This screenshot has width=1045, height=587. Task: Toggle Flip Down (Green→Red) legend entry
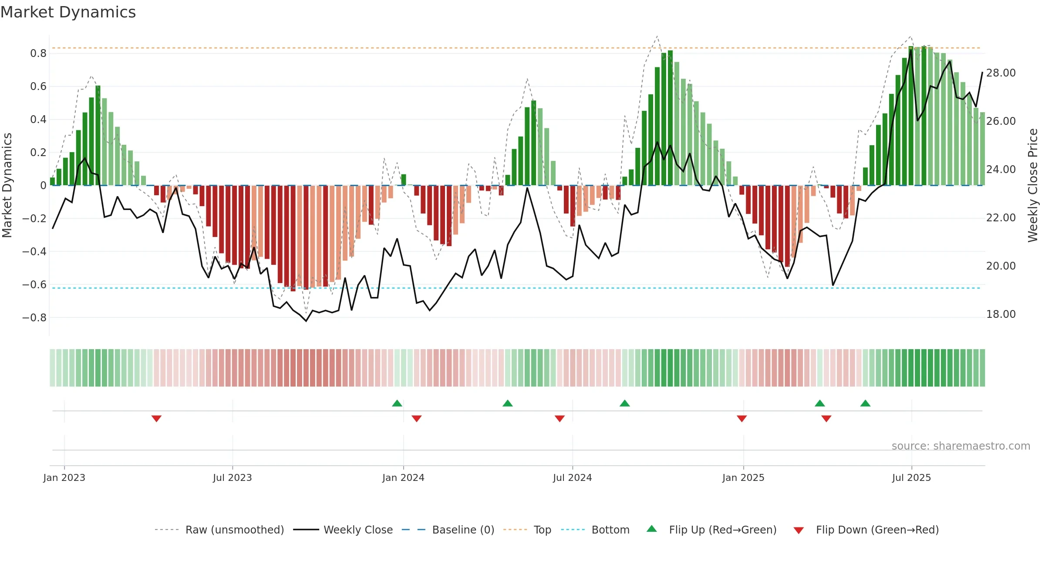866,530
